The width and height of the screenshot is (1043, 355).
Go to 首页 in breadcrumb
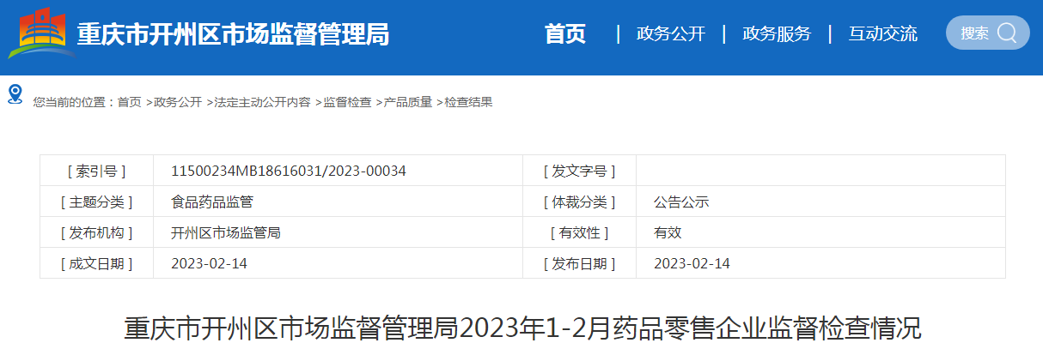click(x=130, y=102)
